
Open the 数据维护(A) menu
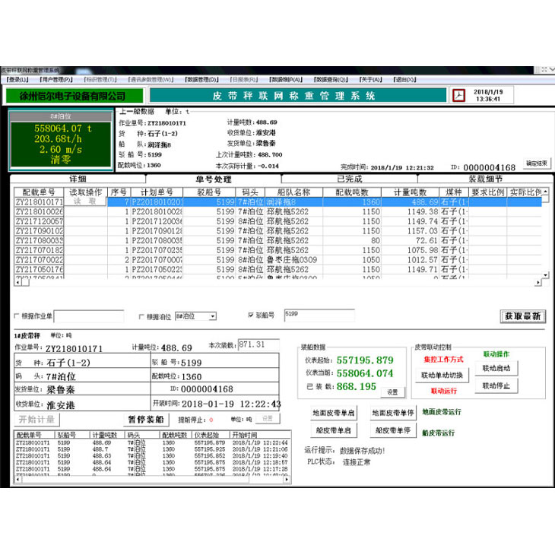(285, 80)
